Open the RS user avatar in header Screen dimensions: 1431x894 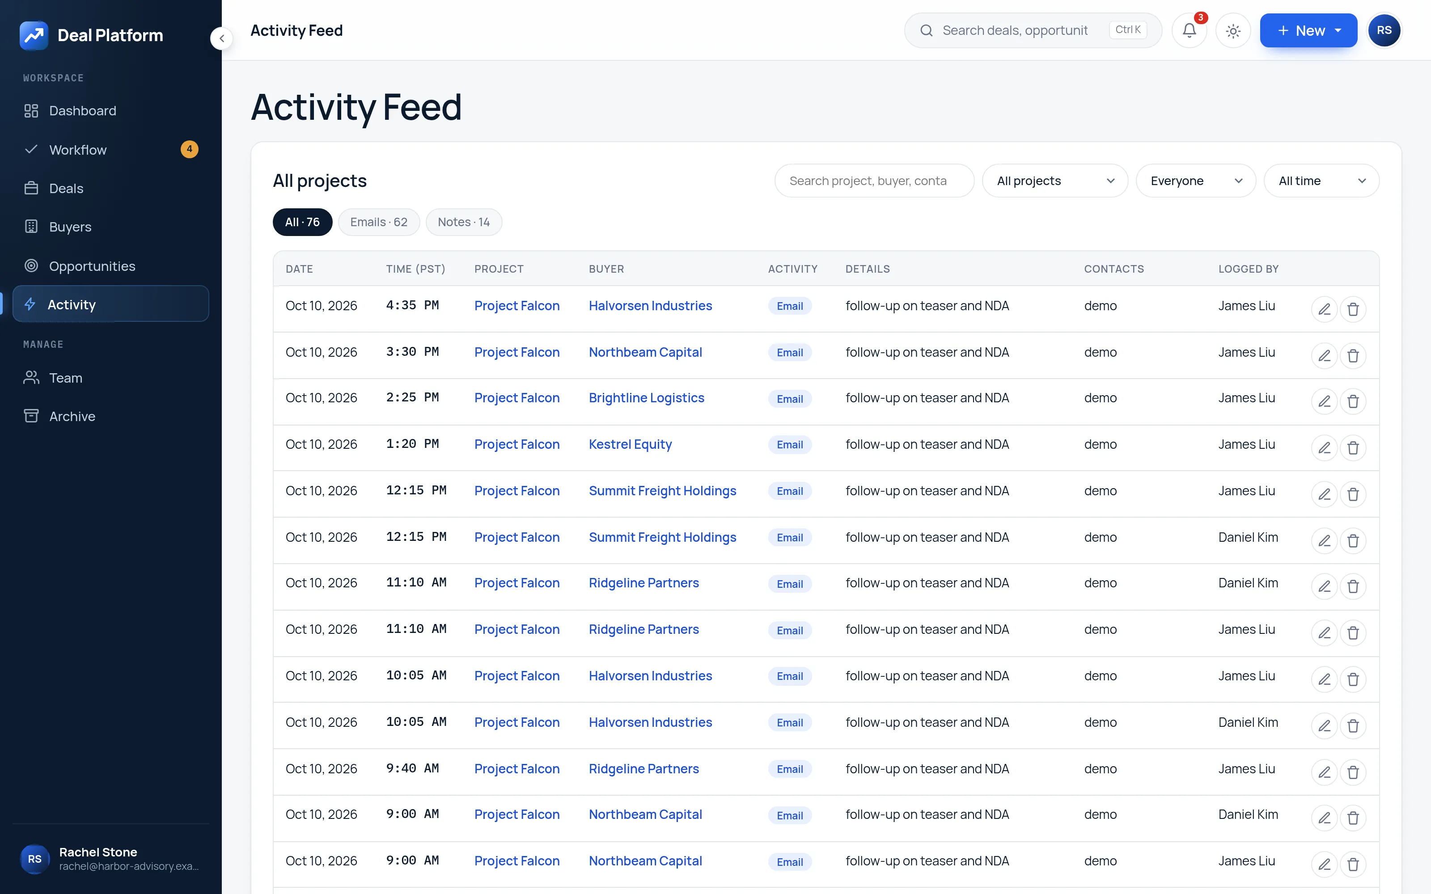coord(1384,30)
